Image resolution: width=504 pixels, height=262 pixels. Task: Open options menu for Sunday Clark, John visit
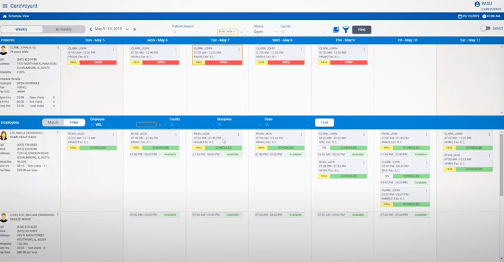(x=114, y=49)
